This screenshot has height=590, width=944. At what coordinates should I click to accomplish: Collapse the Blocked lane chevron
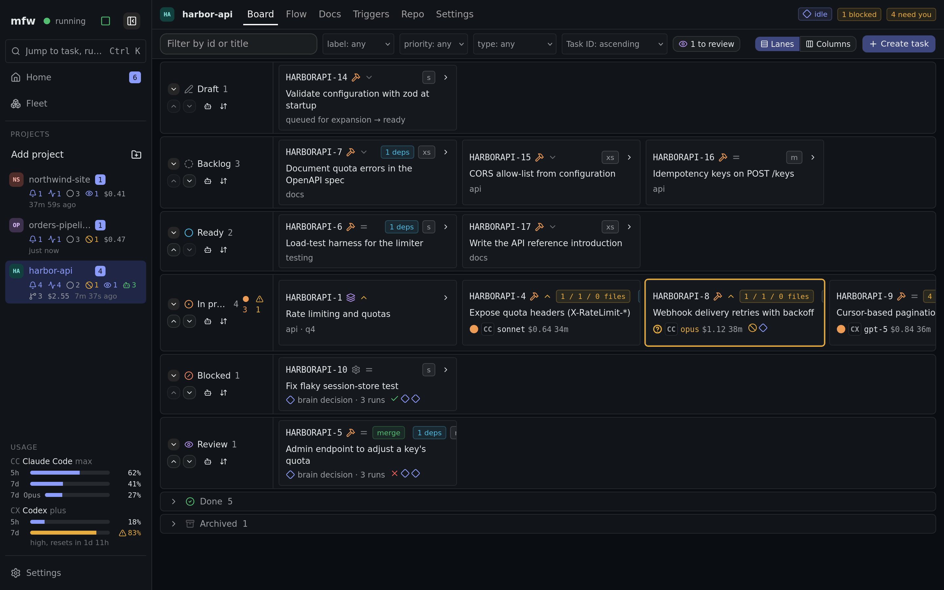pyautogui.click(x=174, y=375)
